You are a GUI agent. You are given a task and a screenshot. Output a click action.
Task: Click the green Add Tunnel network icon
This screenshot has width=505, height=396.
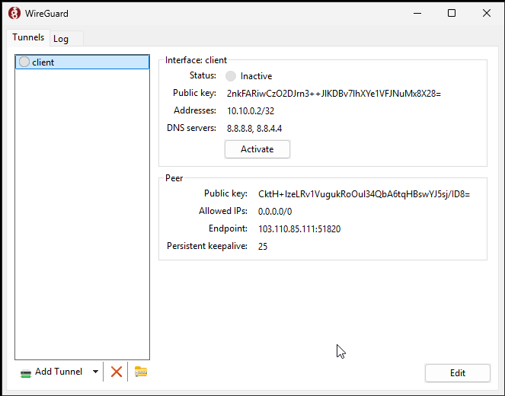click(26, 373)
